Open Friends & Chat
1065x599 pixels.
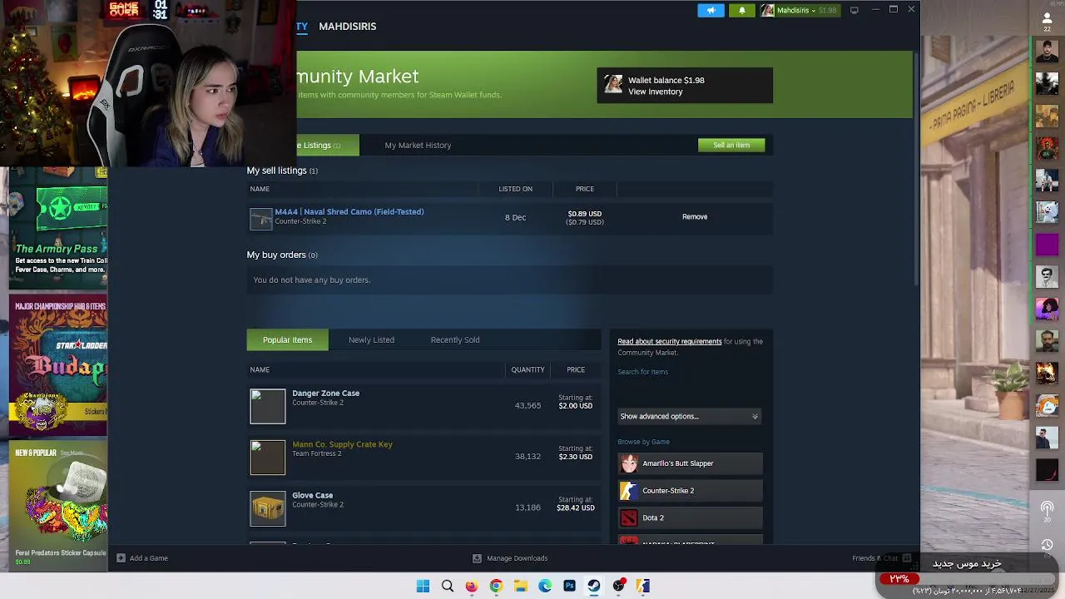882,558
